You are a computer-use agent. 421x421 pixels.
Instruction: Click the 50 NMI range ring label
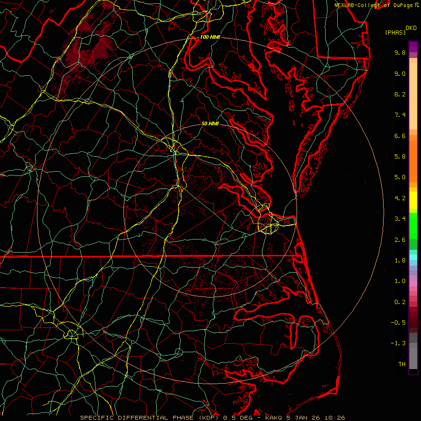210,123
